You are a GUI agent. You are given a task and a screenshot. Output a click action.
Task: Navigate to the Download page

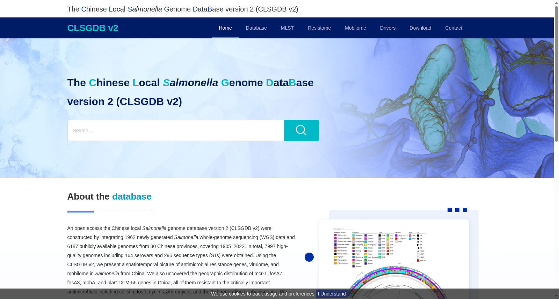pos(420,28)
